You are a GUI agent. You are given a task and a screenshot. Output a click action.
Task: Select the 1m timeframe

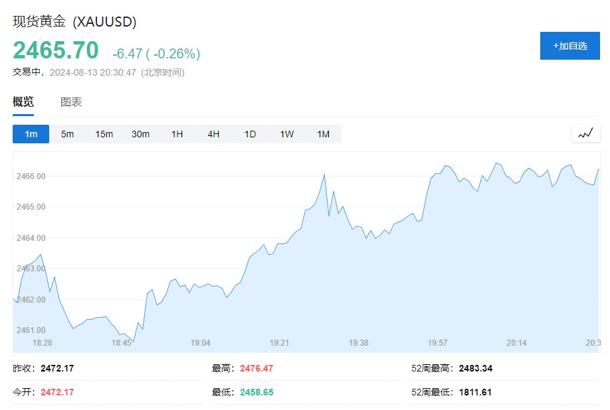31,134
